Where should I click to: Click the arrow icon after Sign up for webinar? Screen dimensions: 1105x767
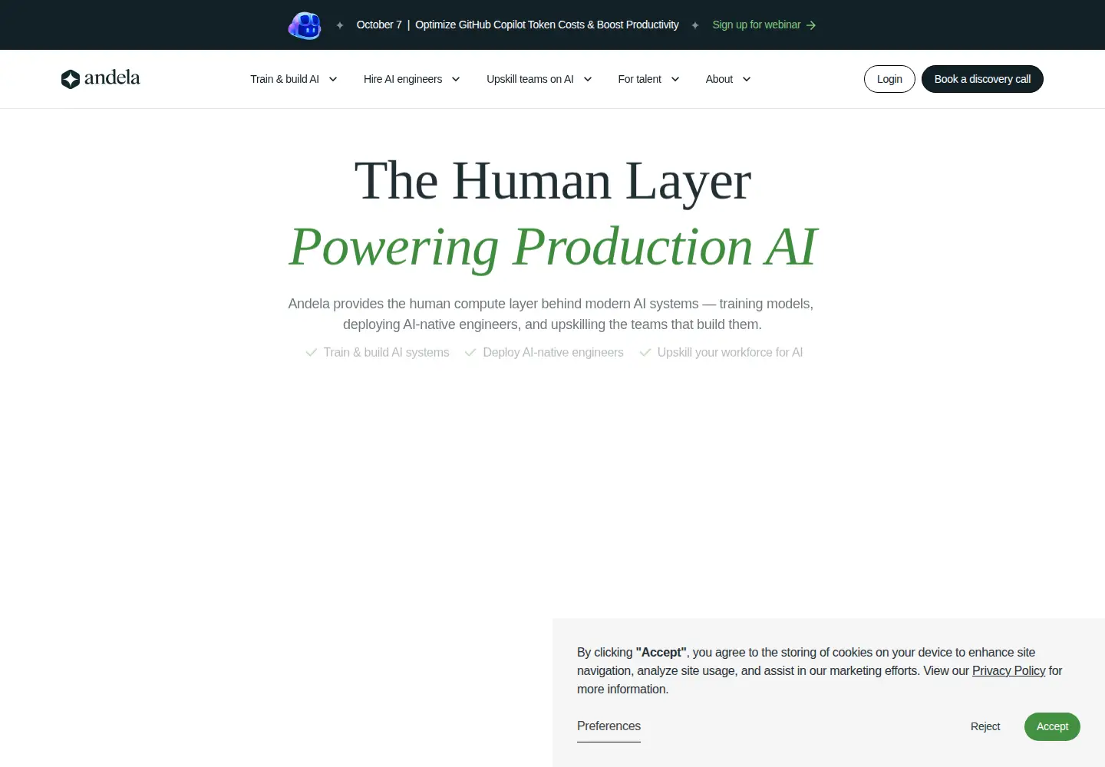811,25
